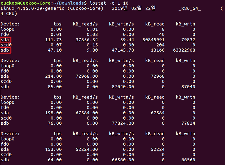Select sda tps value 214.00

coord(53,76)
